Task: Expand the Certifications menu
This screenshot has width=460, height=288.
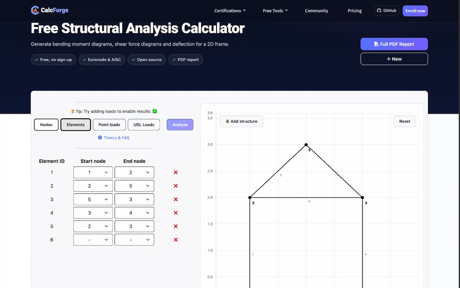Action: pos(230,11)
